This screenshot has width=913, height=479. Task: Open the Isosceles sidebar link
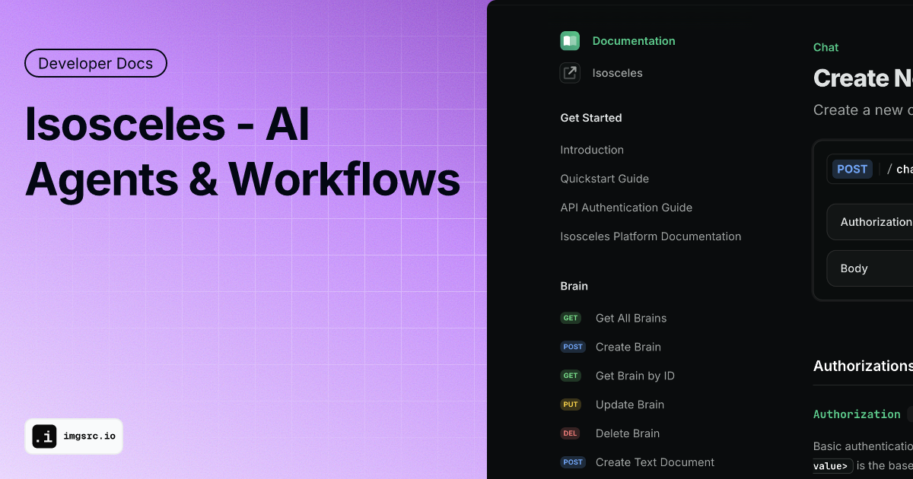pos(618,73)
